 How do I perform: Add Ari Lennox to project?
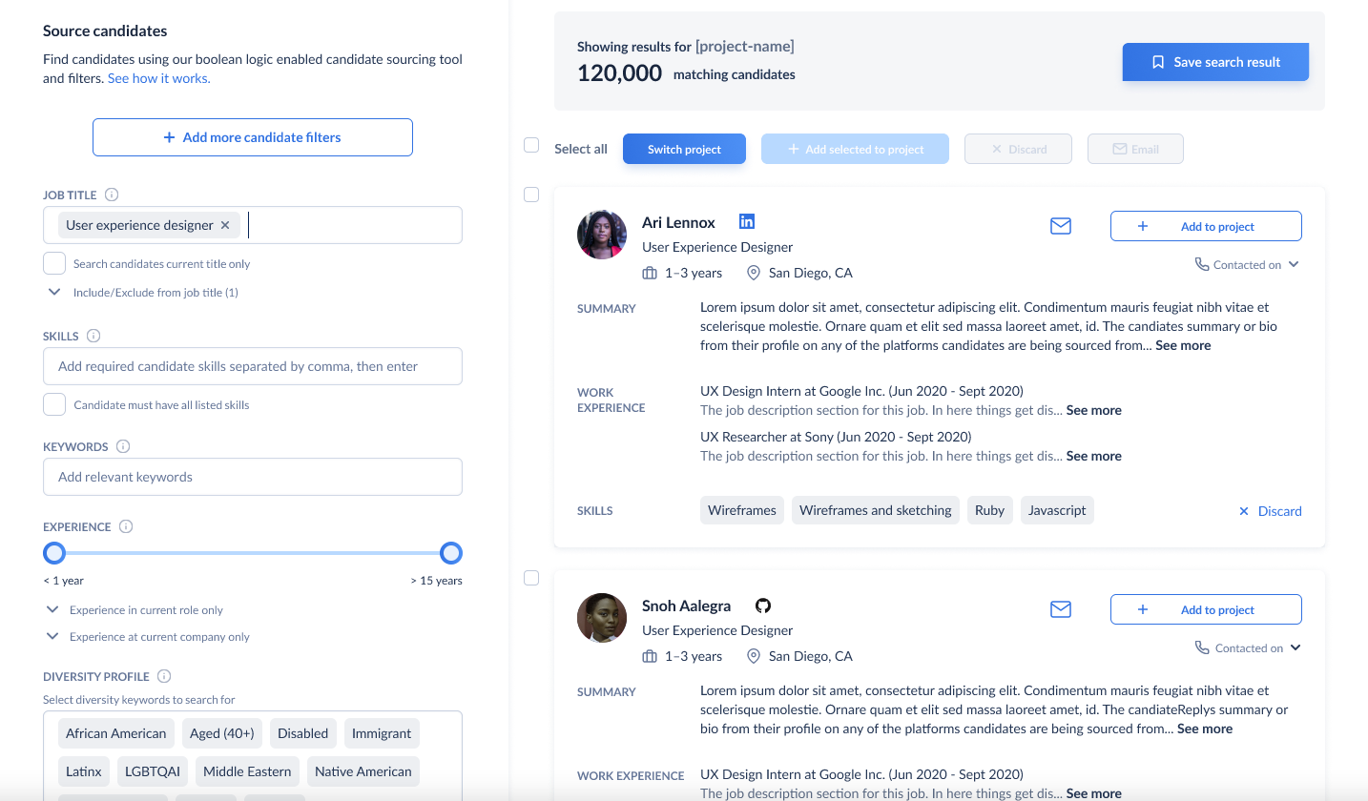click(1206, 226)
